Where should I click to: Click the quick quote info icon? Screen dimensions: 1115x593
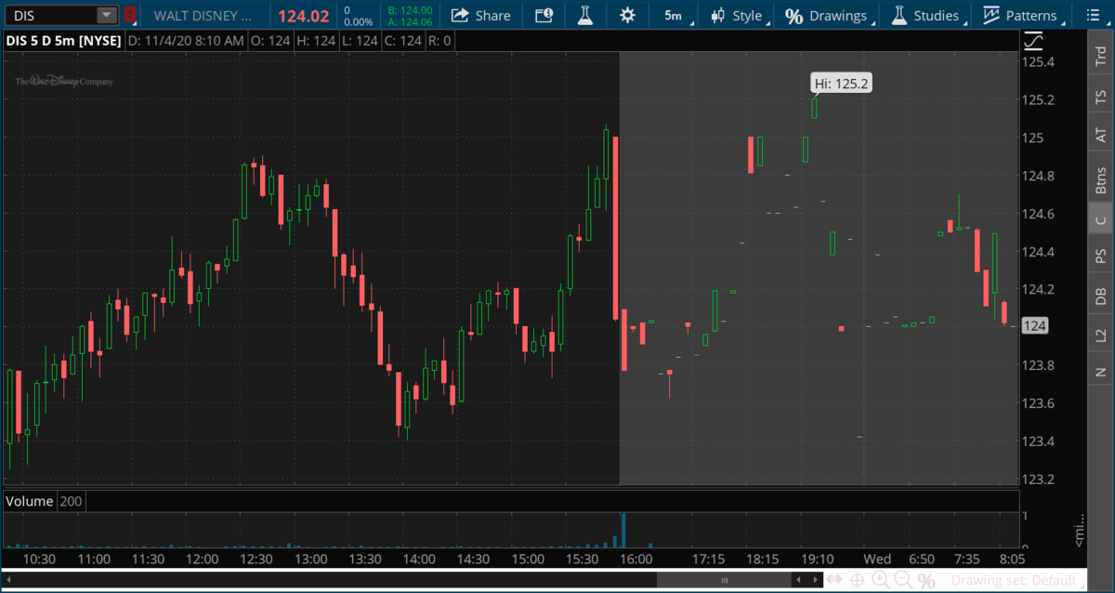544,15
